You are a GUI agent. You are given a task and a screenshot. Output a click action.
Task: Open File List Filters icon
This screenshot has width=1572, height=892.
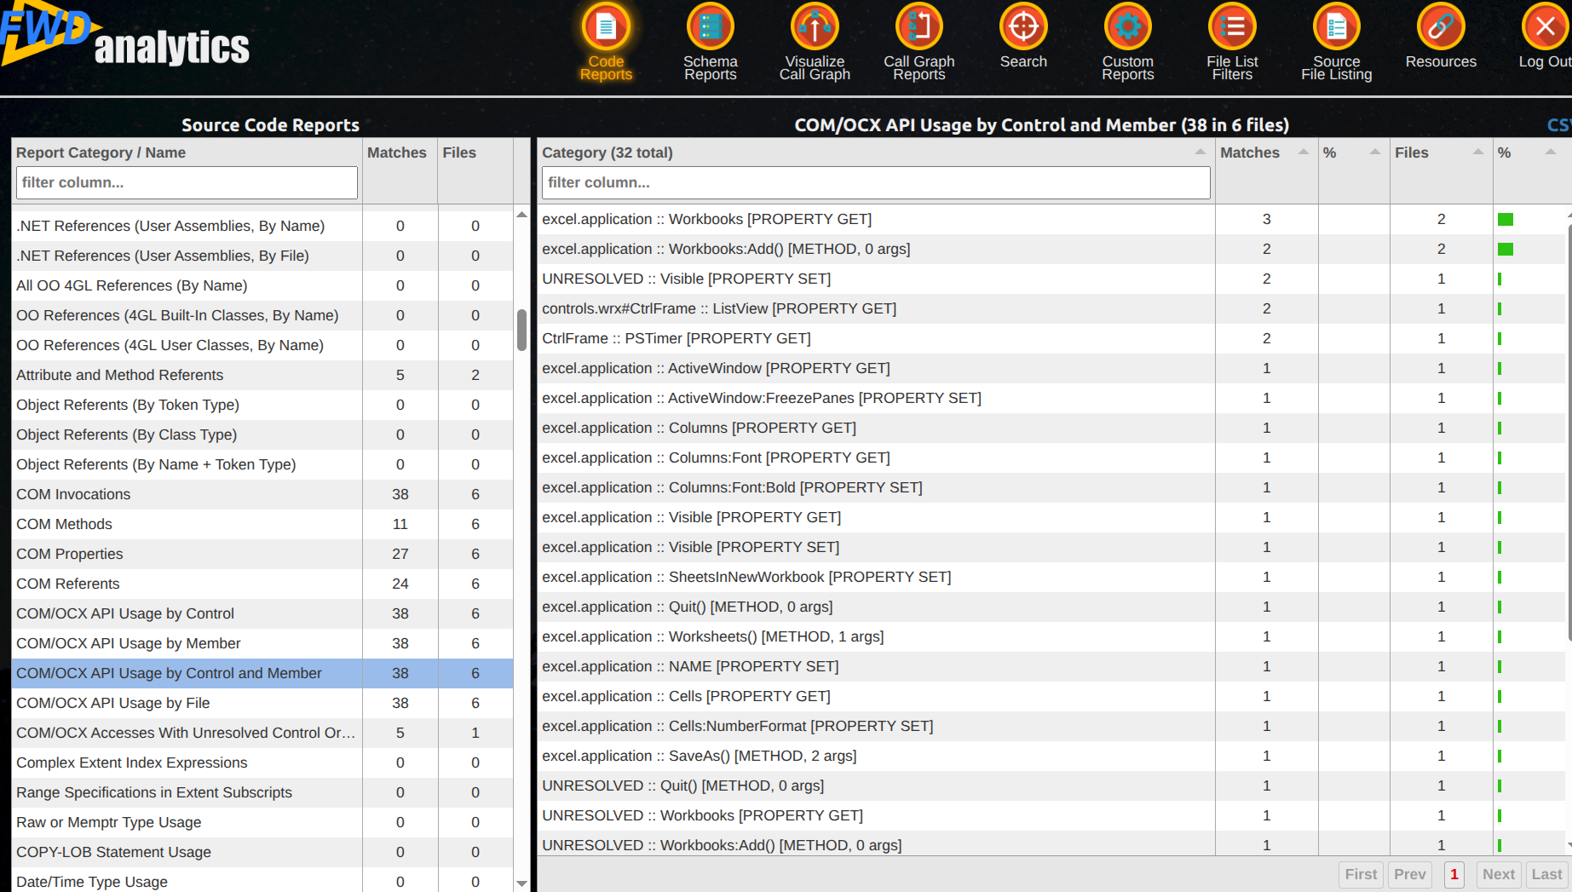pos(1232,27)
